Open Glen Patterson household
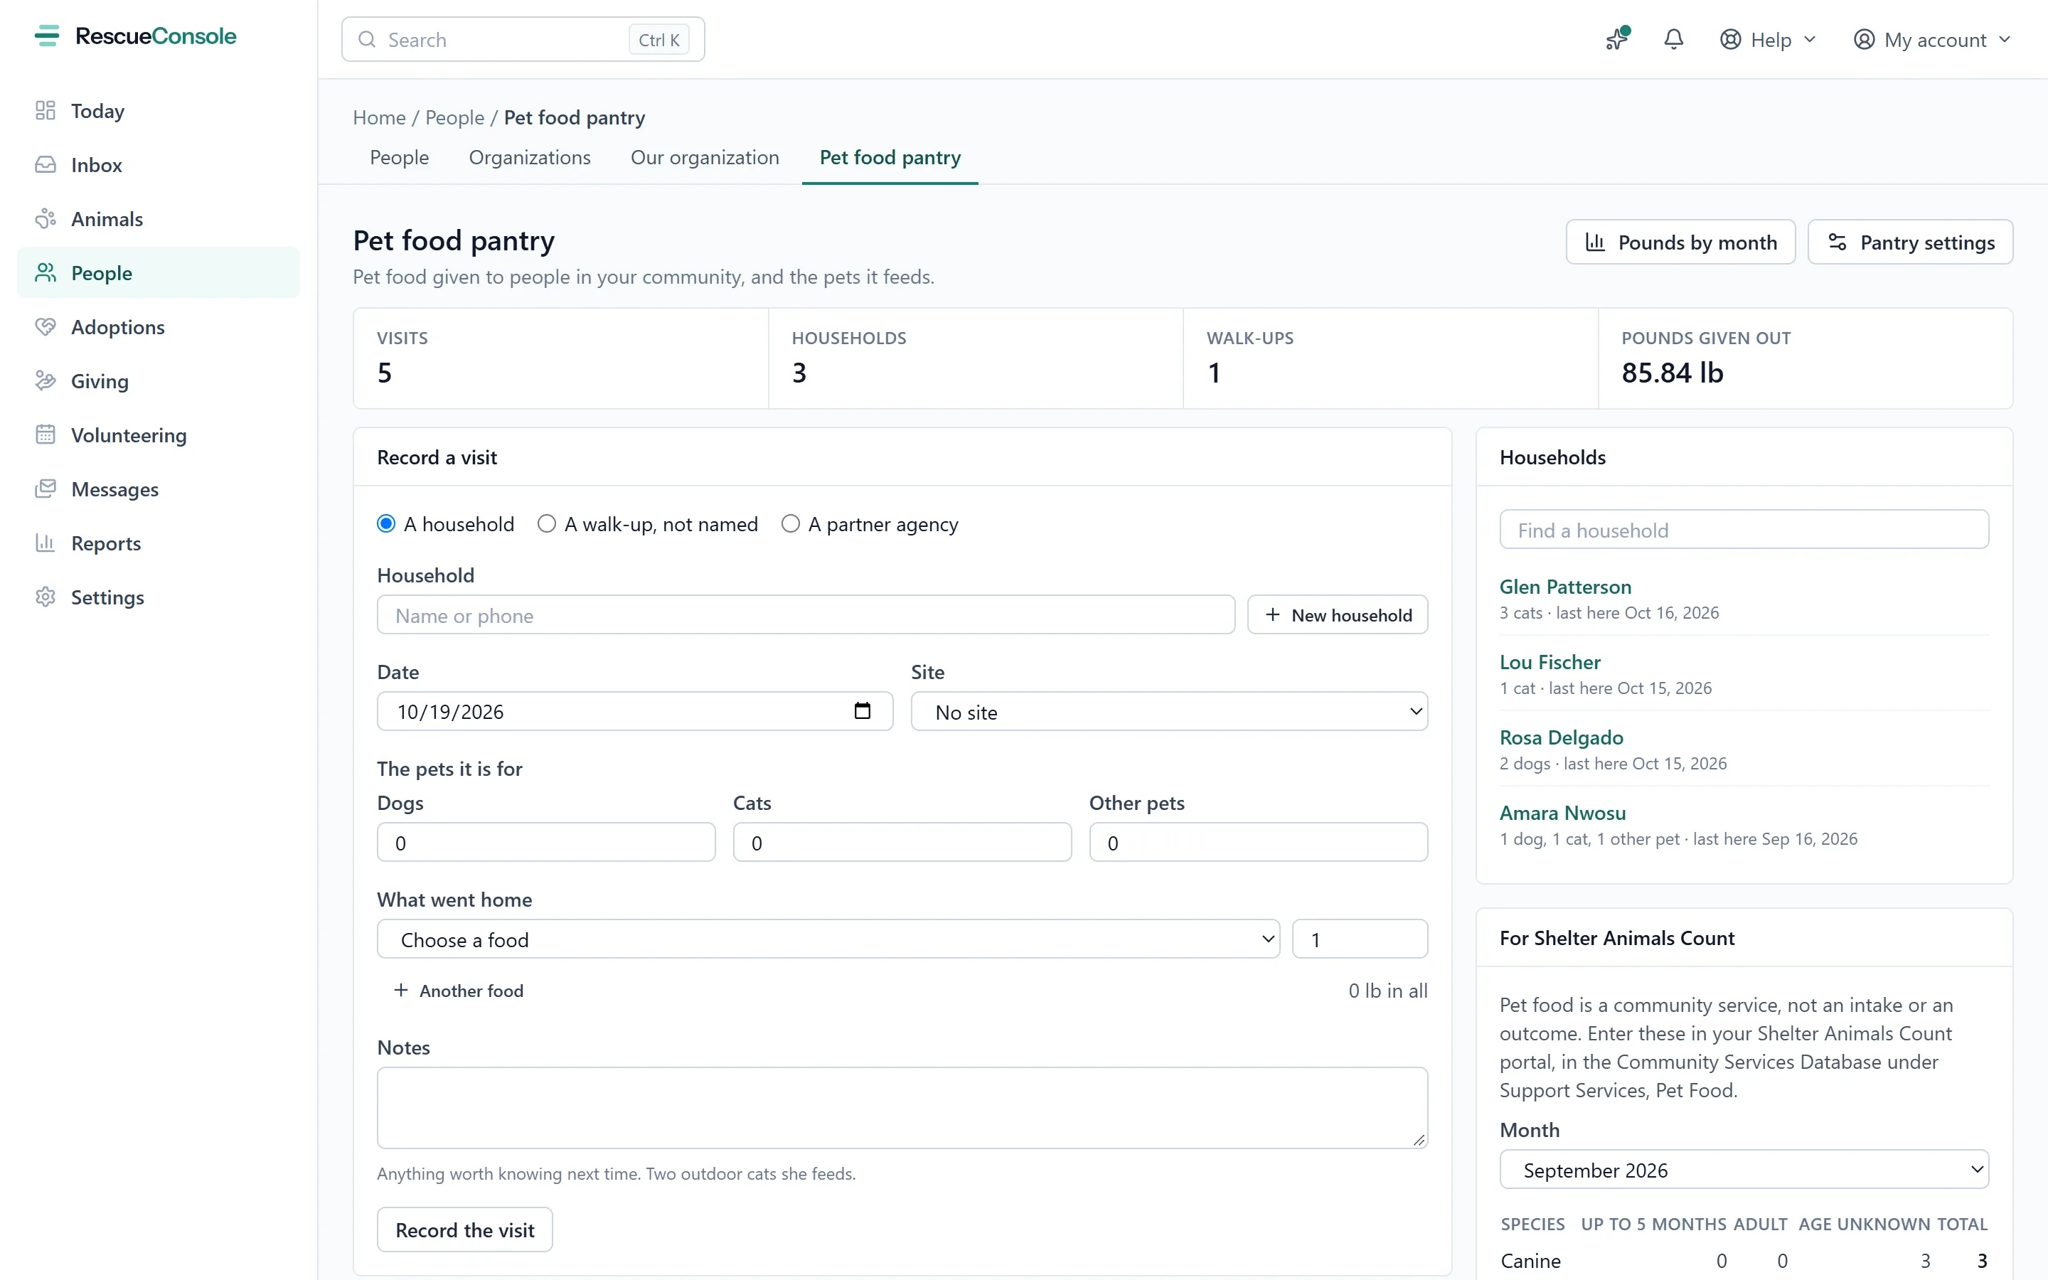Image resolution: width=2048 pixels, height=1280 pixels. [x=1564, y=587]
